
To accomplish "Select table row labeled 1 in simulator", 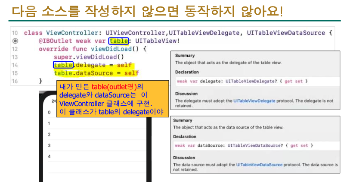I will pos(97,123).
